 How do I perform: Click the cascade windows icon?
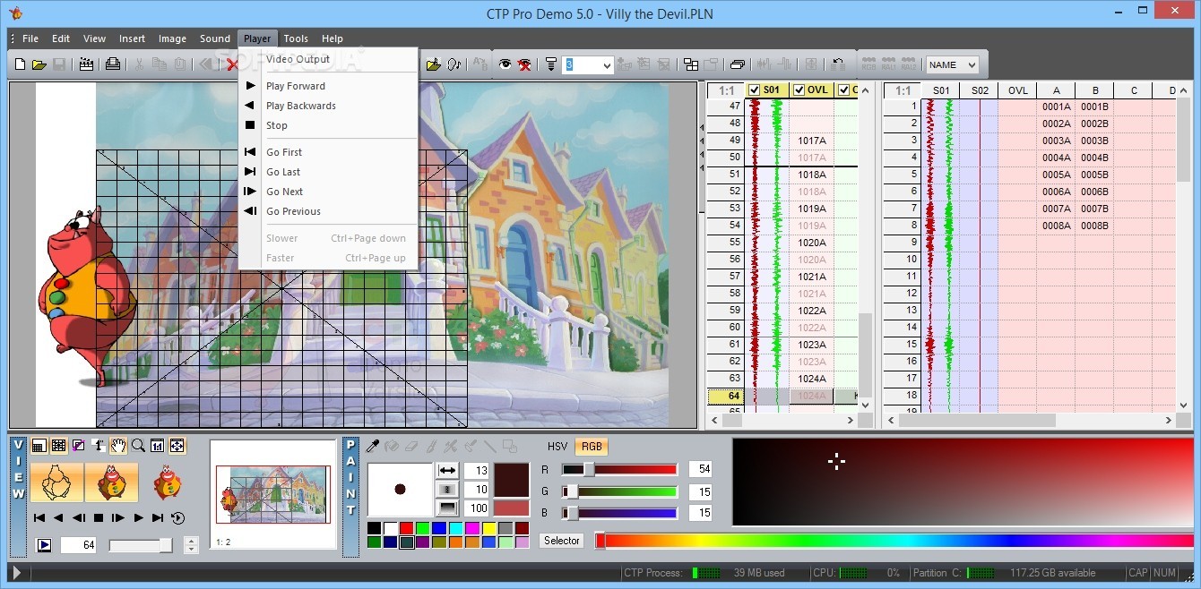click(x=737, y=64)
